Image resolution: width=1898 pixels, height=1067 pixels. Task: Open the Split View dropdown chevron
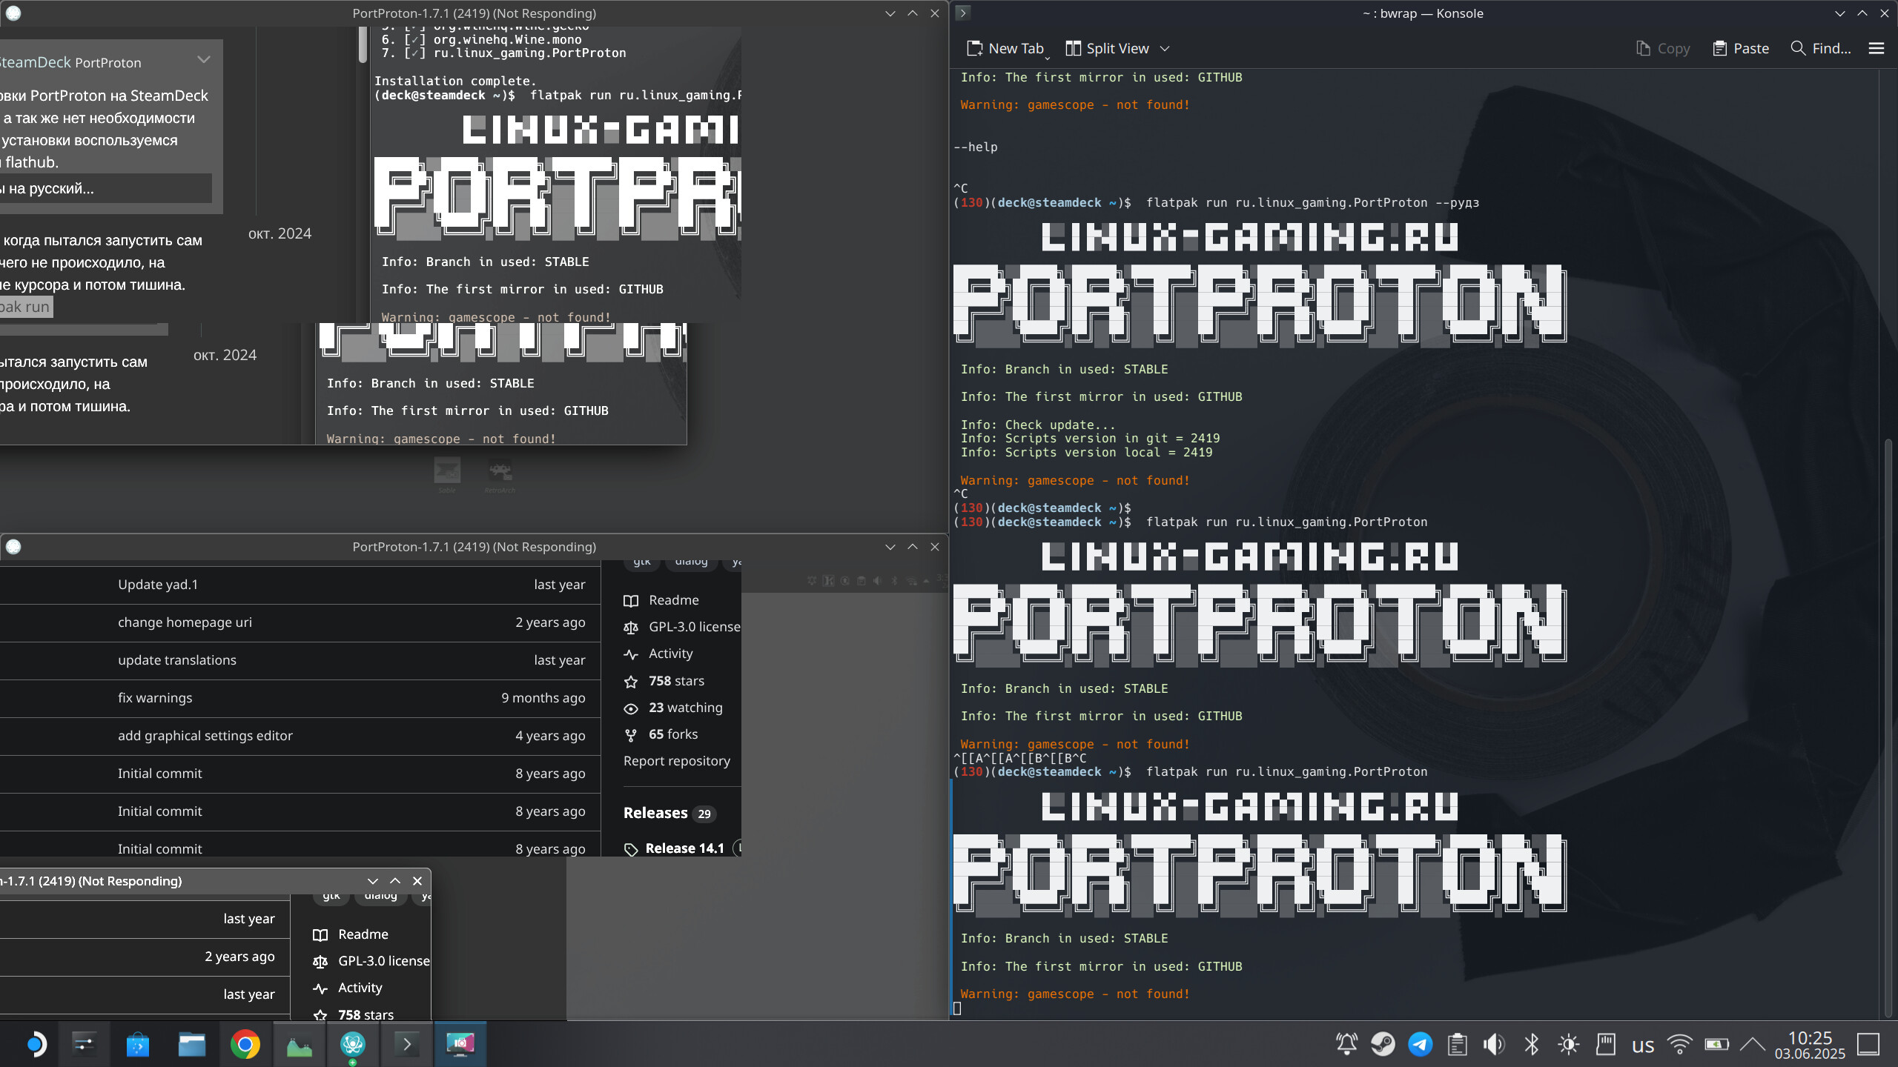coord(1165,48)
